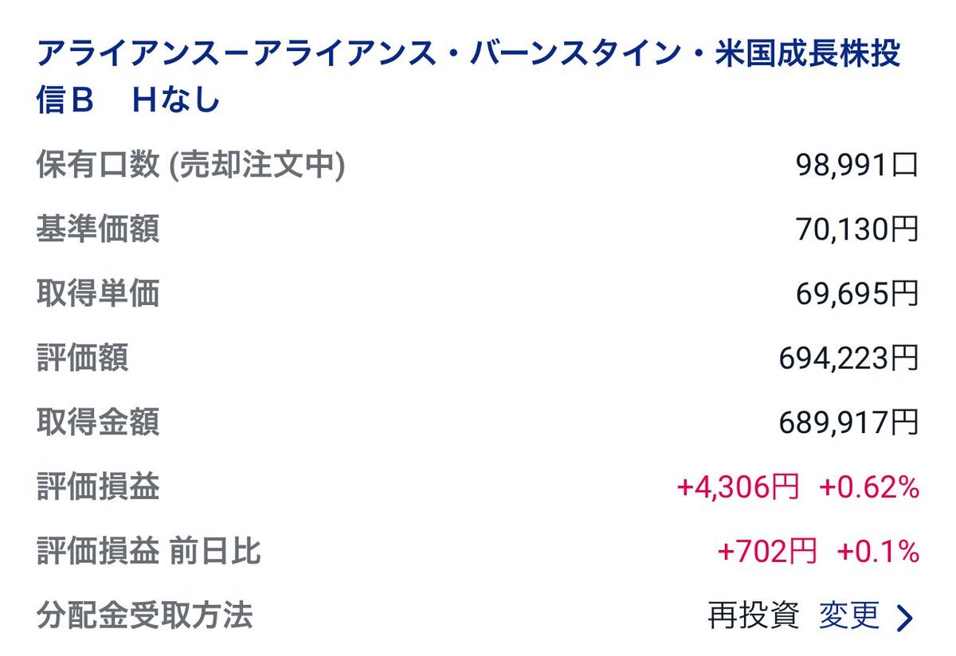Click the 98,991口 holdings value
956x656 pixels.
pos(857,165)
